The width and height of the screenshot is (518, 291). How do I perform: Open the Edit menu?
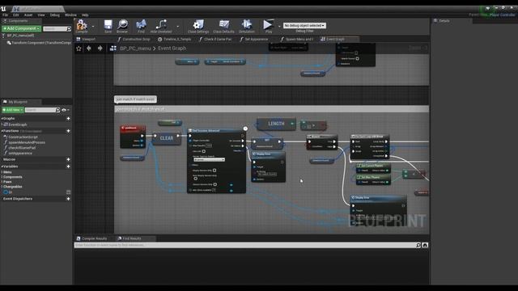point(16,15)
